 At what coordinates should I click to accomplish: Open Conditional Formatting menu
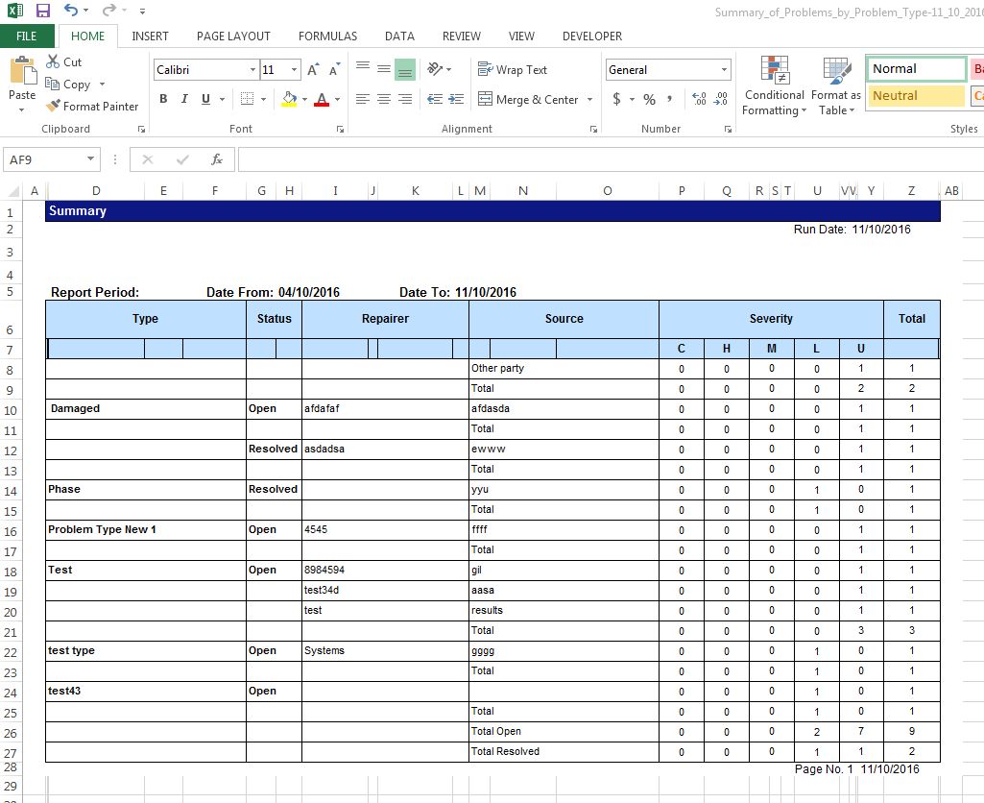coord(774,86)
